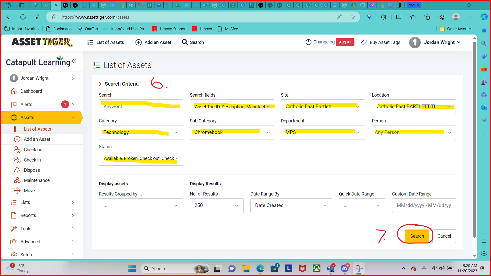This screenshot has width=491, height=276.
Task: Open the Sub Category dropdown showing Chromebook
Action: pos(232,133)
